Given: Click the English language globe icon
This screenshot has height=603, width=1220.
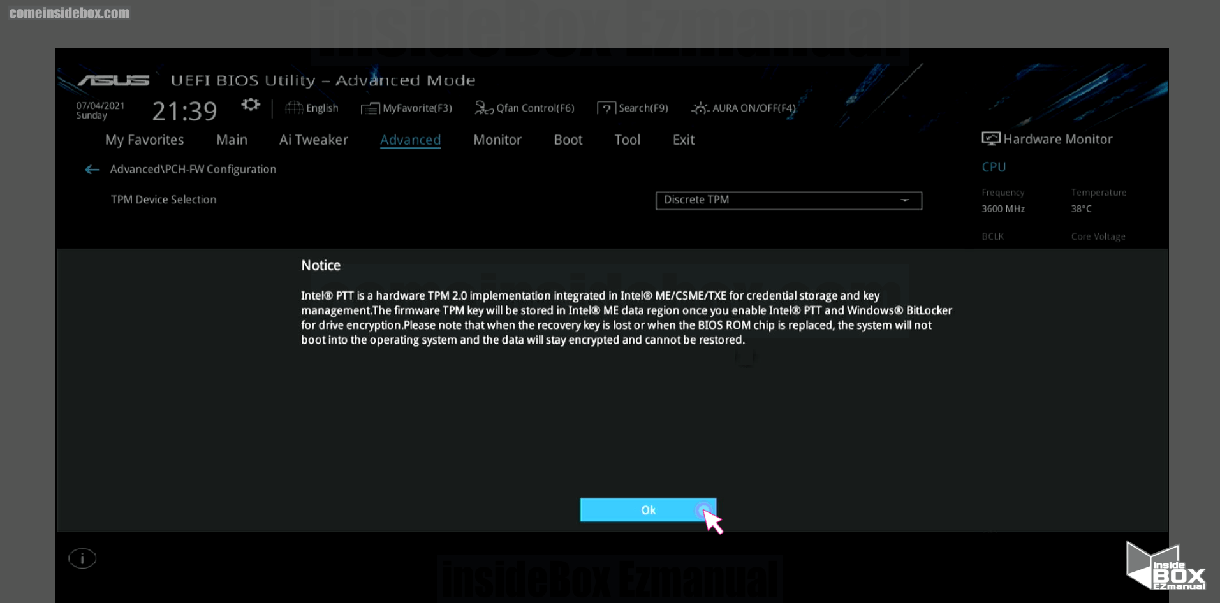Looking at the screenshot, I should coord(293,108).
